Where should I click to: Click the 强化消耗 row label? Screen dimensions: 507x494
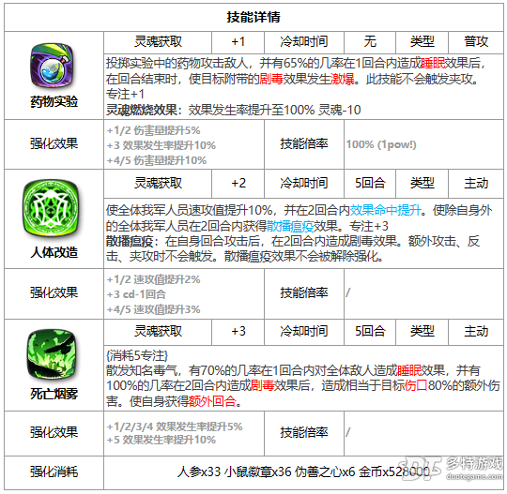(x=54, y=472)
